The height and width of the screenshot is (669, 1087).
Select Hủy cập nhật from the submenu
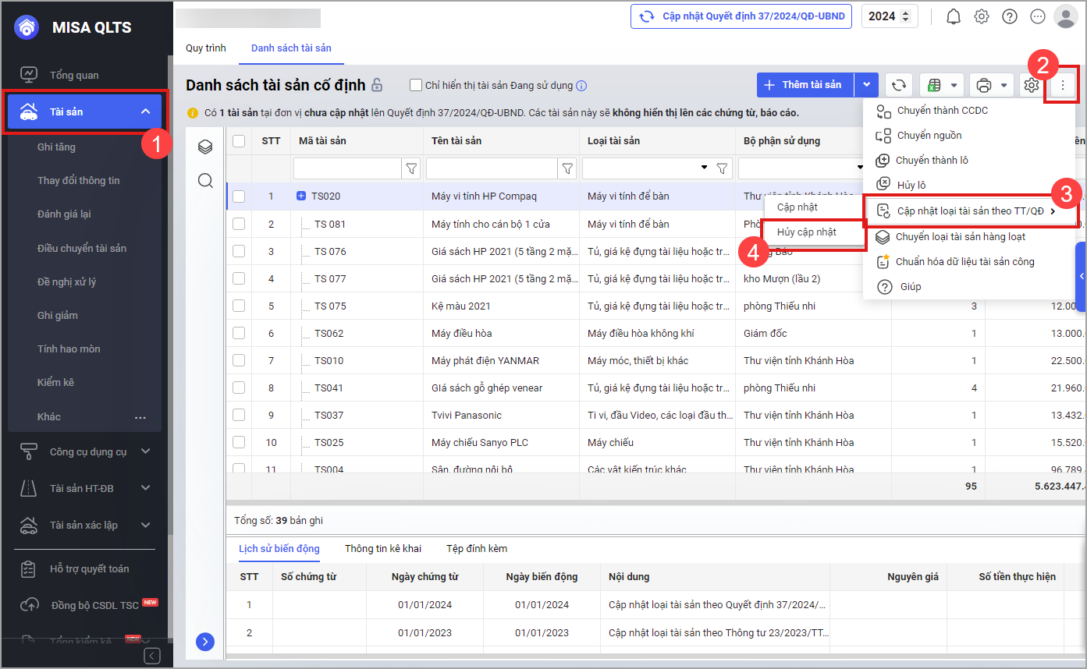click(x=807, y=232)
